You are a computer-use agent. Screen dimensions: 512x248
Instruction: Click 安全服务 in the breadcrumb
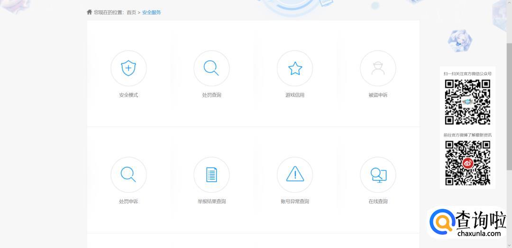[152, 12]
